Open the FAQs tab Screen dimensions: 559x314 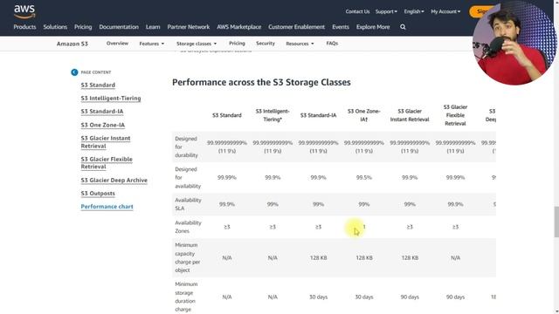[x=332, y=43]
